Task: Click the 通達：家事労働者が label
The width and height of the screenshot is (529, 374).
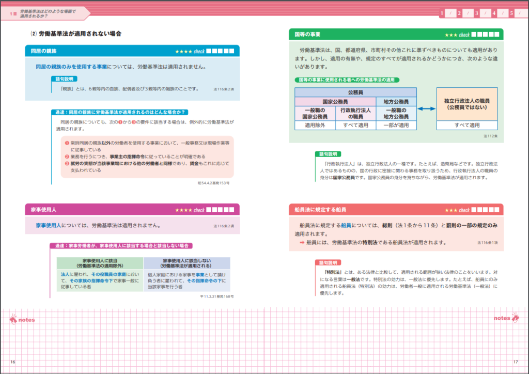Action: coord(121,246)
